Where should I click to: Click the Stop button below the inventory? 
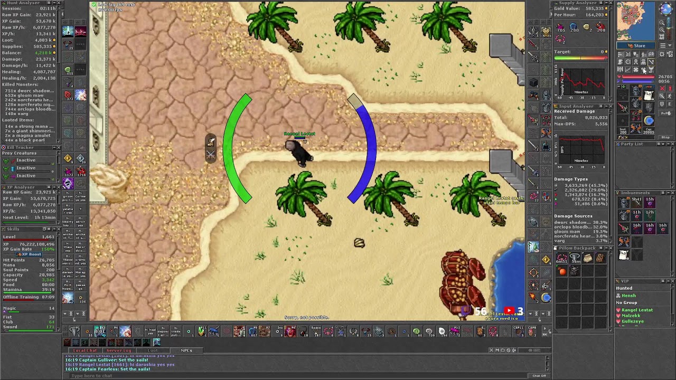[x=665, y=137]
